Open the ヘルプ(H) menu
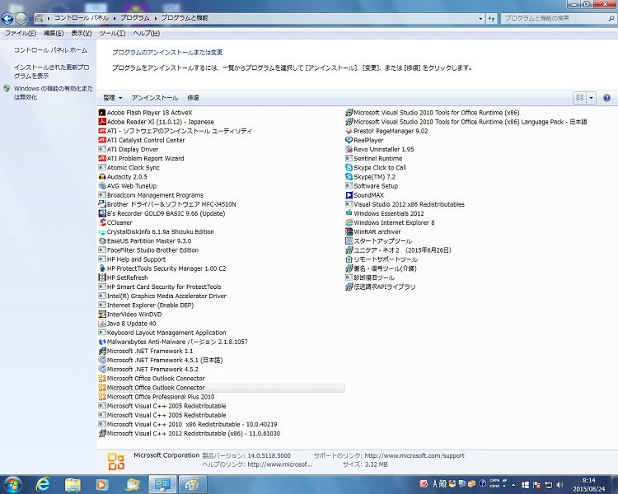This screenshot has height=494, width=618. [146, 34]
